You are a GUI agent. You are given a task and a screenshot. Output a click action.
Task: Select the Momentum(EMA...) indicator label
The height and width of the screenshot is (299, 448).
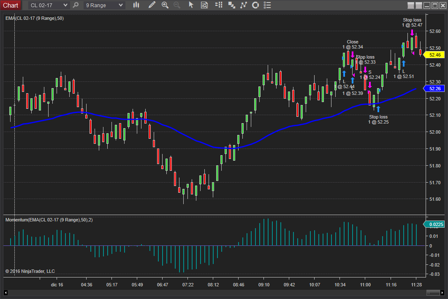49,220
